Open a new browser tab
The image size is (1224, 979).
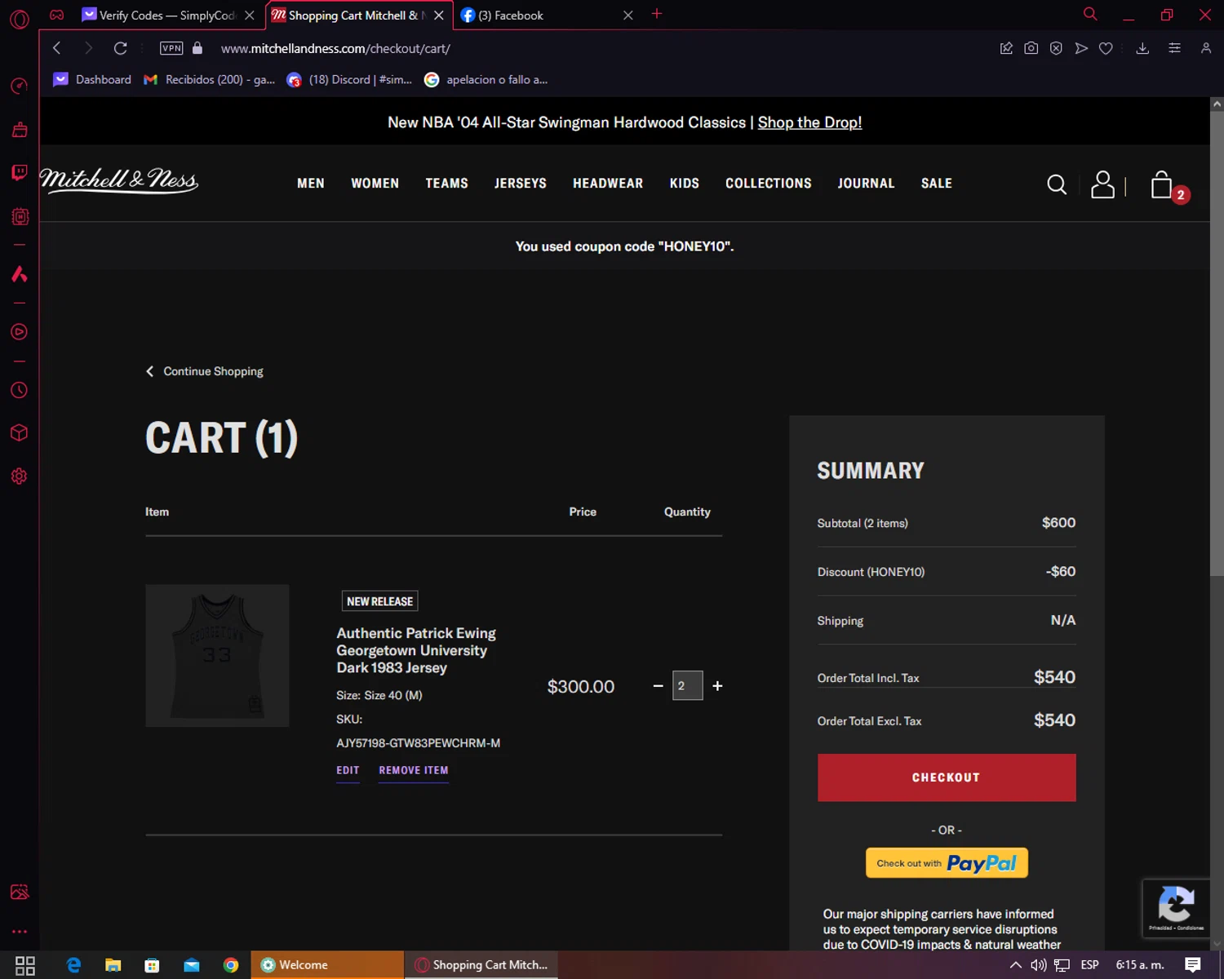[x=657, y=14]
